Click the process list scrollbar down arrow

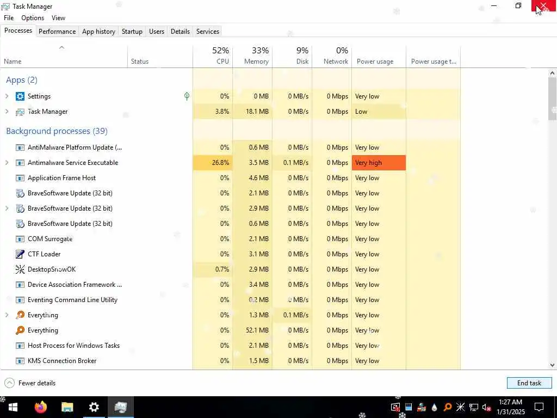tap(552, 365)
